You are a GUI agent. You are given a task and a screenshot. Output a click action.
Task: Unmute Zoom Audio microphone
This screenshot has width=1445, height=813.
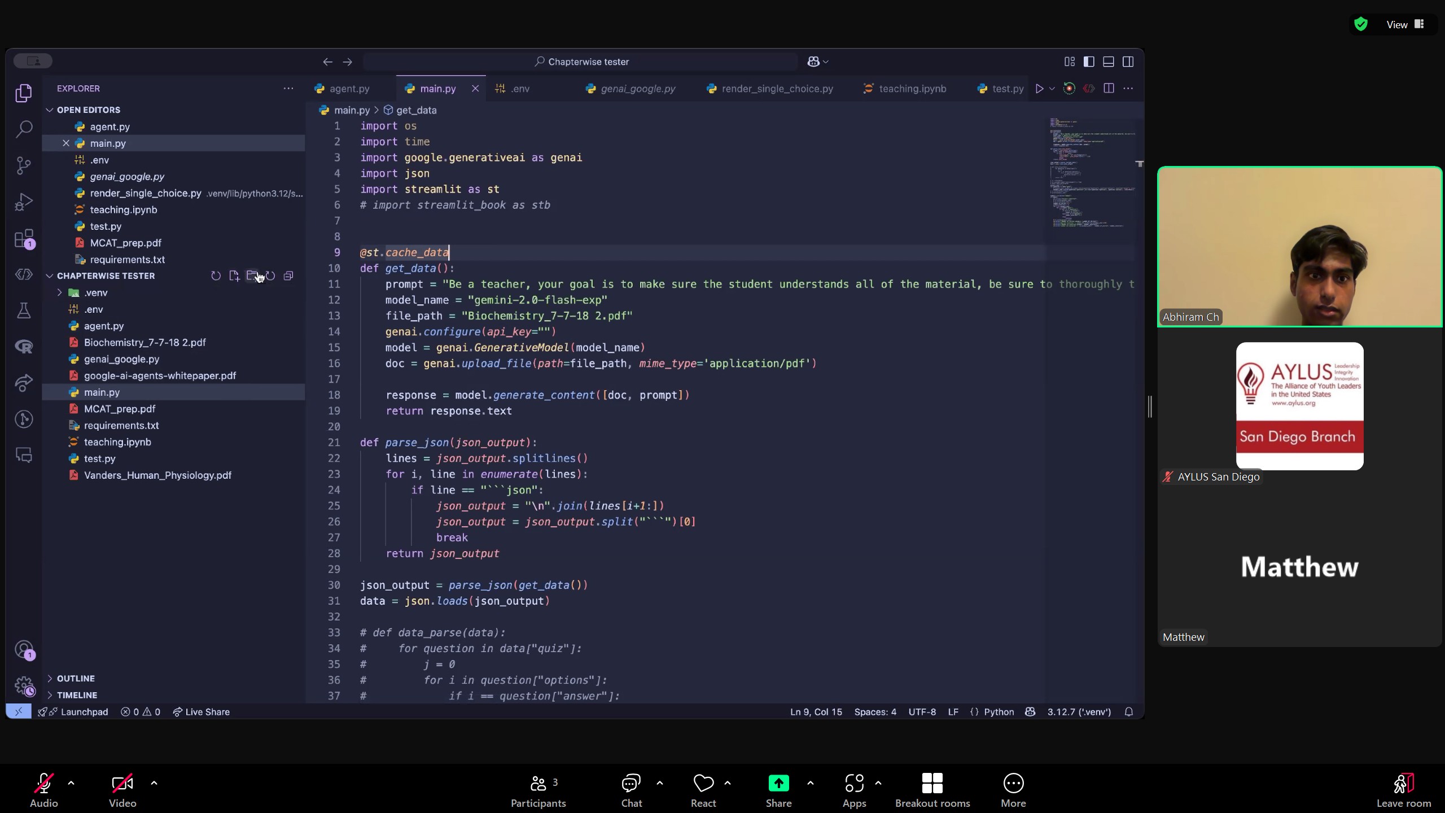43,790
